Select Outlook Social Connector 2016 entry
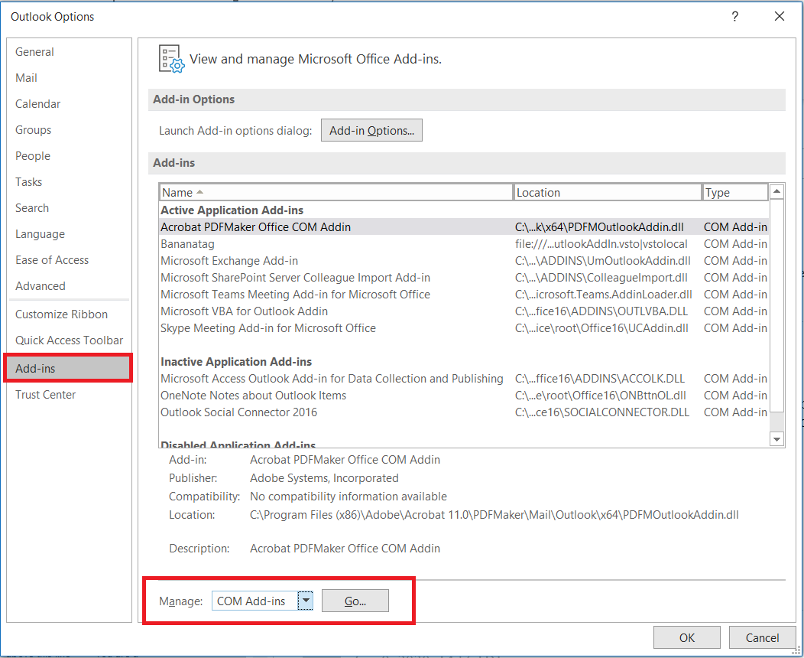This screenshot has height=658, width=804. click(238, 412)
